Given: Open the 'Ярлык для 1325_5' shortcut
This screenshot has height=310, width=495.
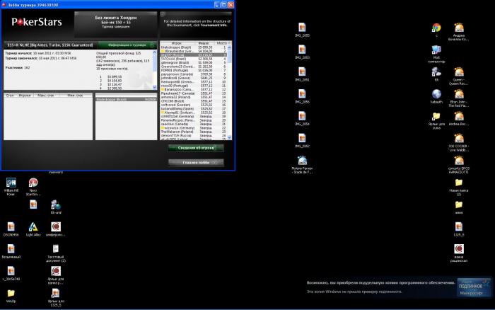Looking at the screenshot, I should (56, 293).
